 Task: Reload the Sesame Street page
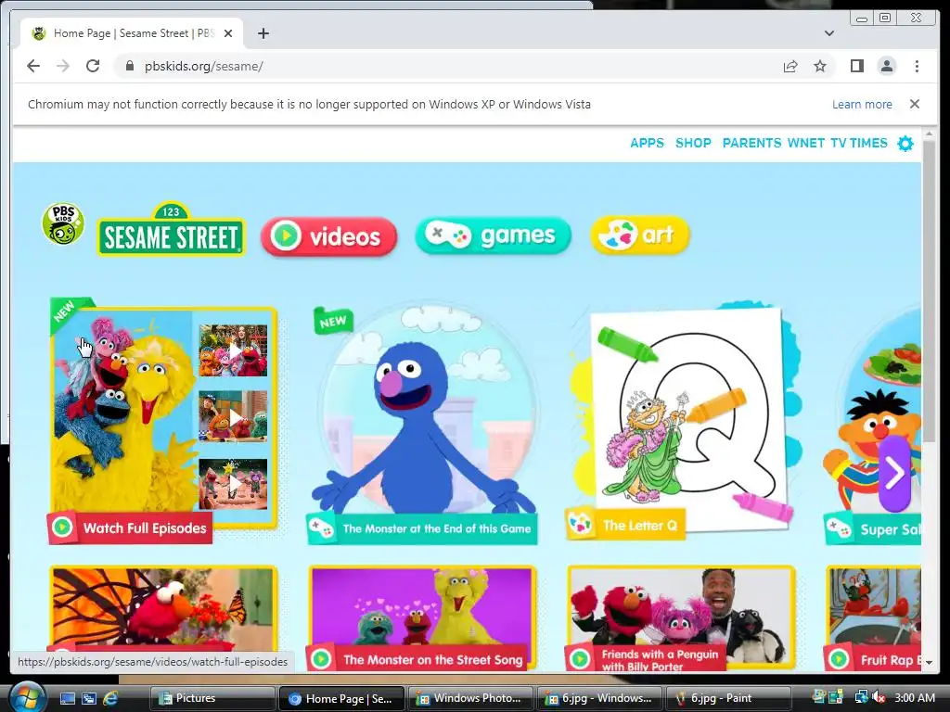(x=93, y=66)
